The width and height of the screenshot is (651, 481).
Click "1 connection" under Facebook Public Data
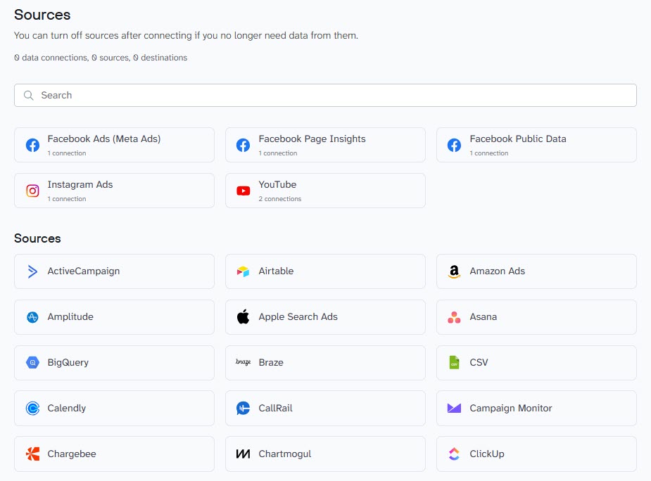(x=489, y=153)
